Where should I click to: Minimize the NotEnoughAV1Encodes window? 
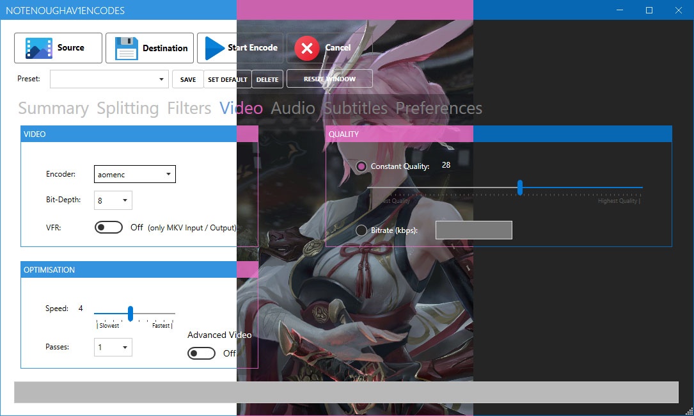tap(620, 10)
